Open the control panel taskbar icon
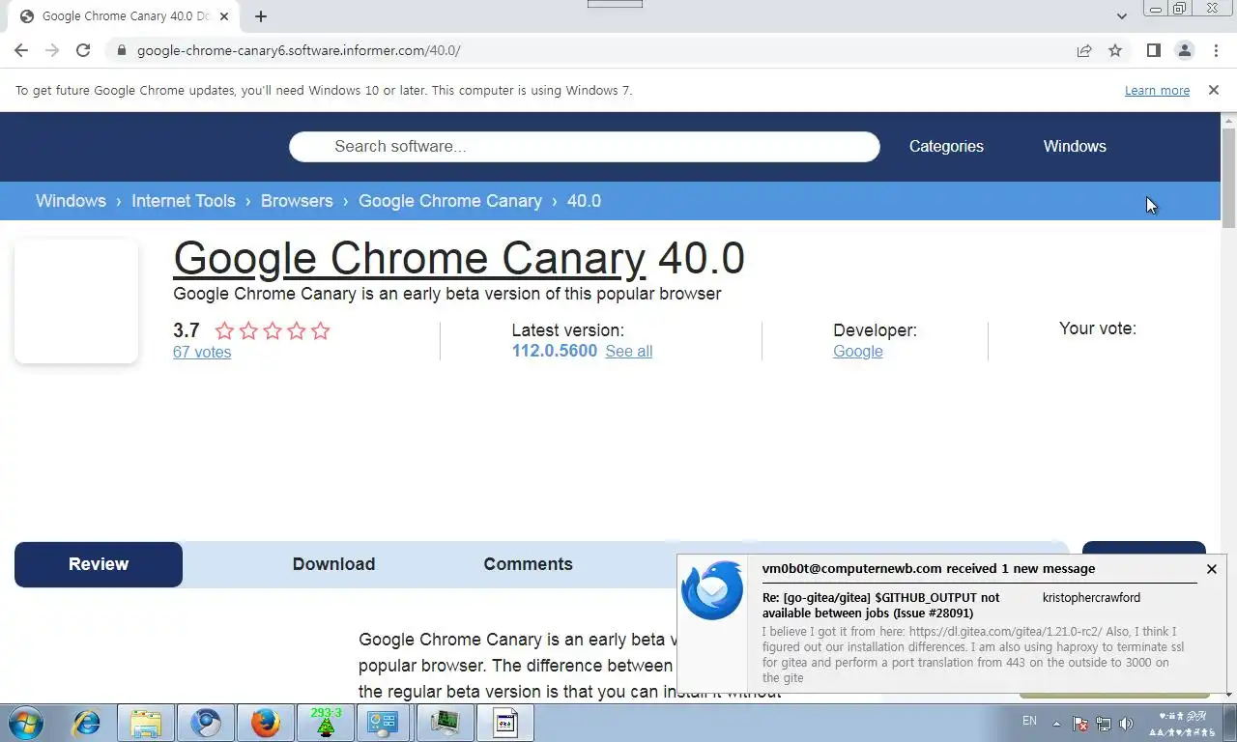Image resolution: width=1237 pixels, height=742 pixels. [384, 723]
